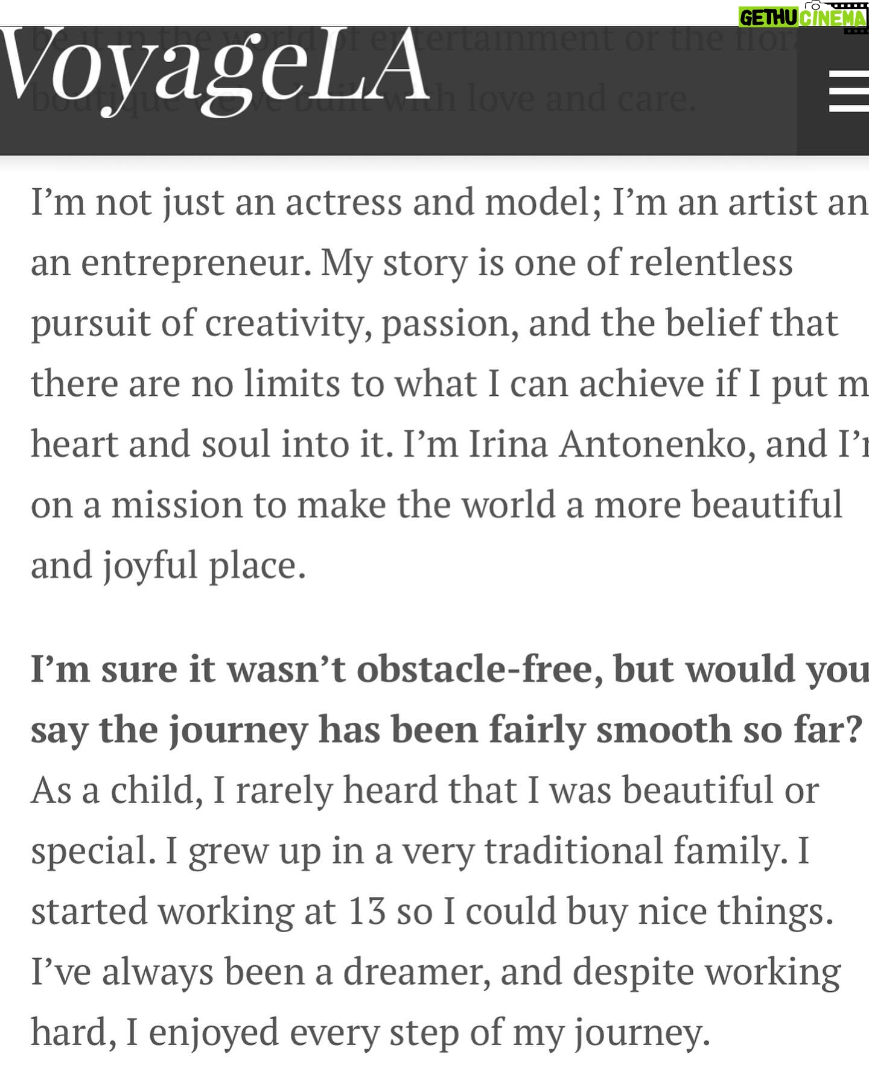This screenshot has width=869, height=1086.
Task: Click the paragraph starting 'As a child'
Action: (436, 911)
